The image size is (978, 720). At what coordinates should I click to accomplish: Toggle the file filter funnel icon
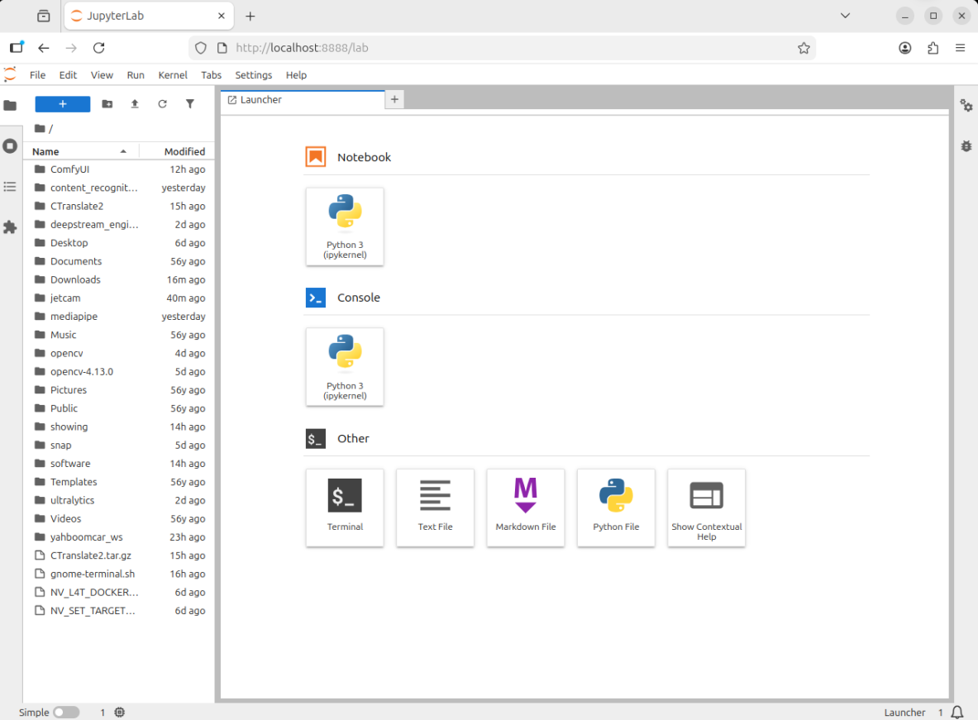(x=189, y=104)
